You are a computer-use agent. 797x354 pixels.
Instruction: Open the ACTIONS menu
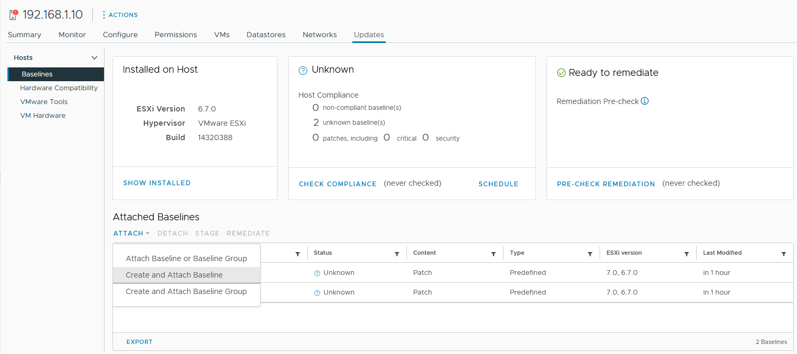coord(120,15)
